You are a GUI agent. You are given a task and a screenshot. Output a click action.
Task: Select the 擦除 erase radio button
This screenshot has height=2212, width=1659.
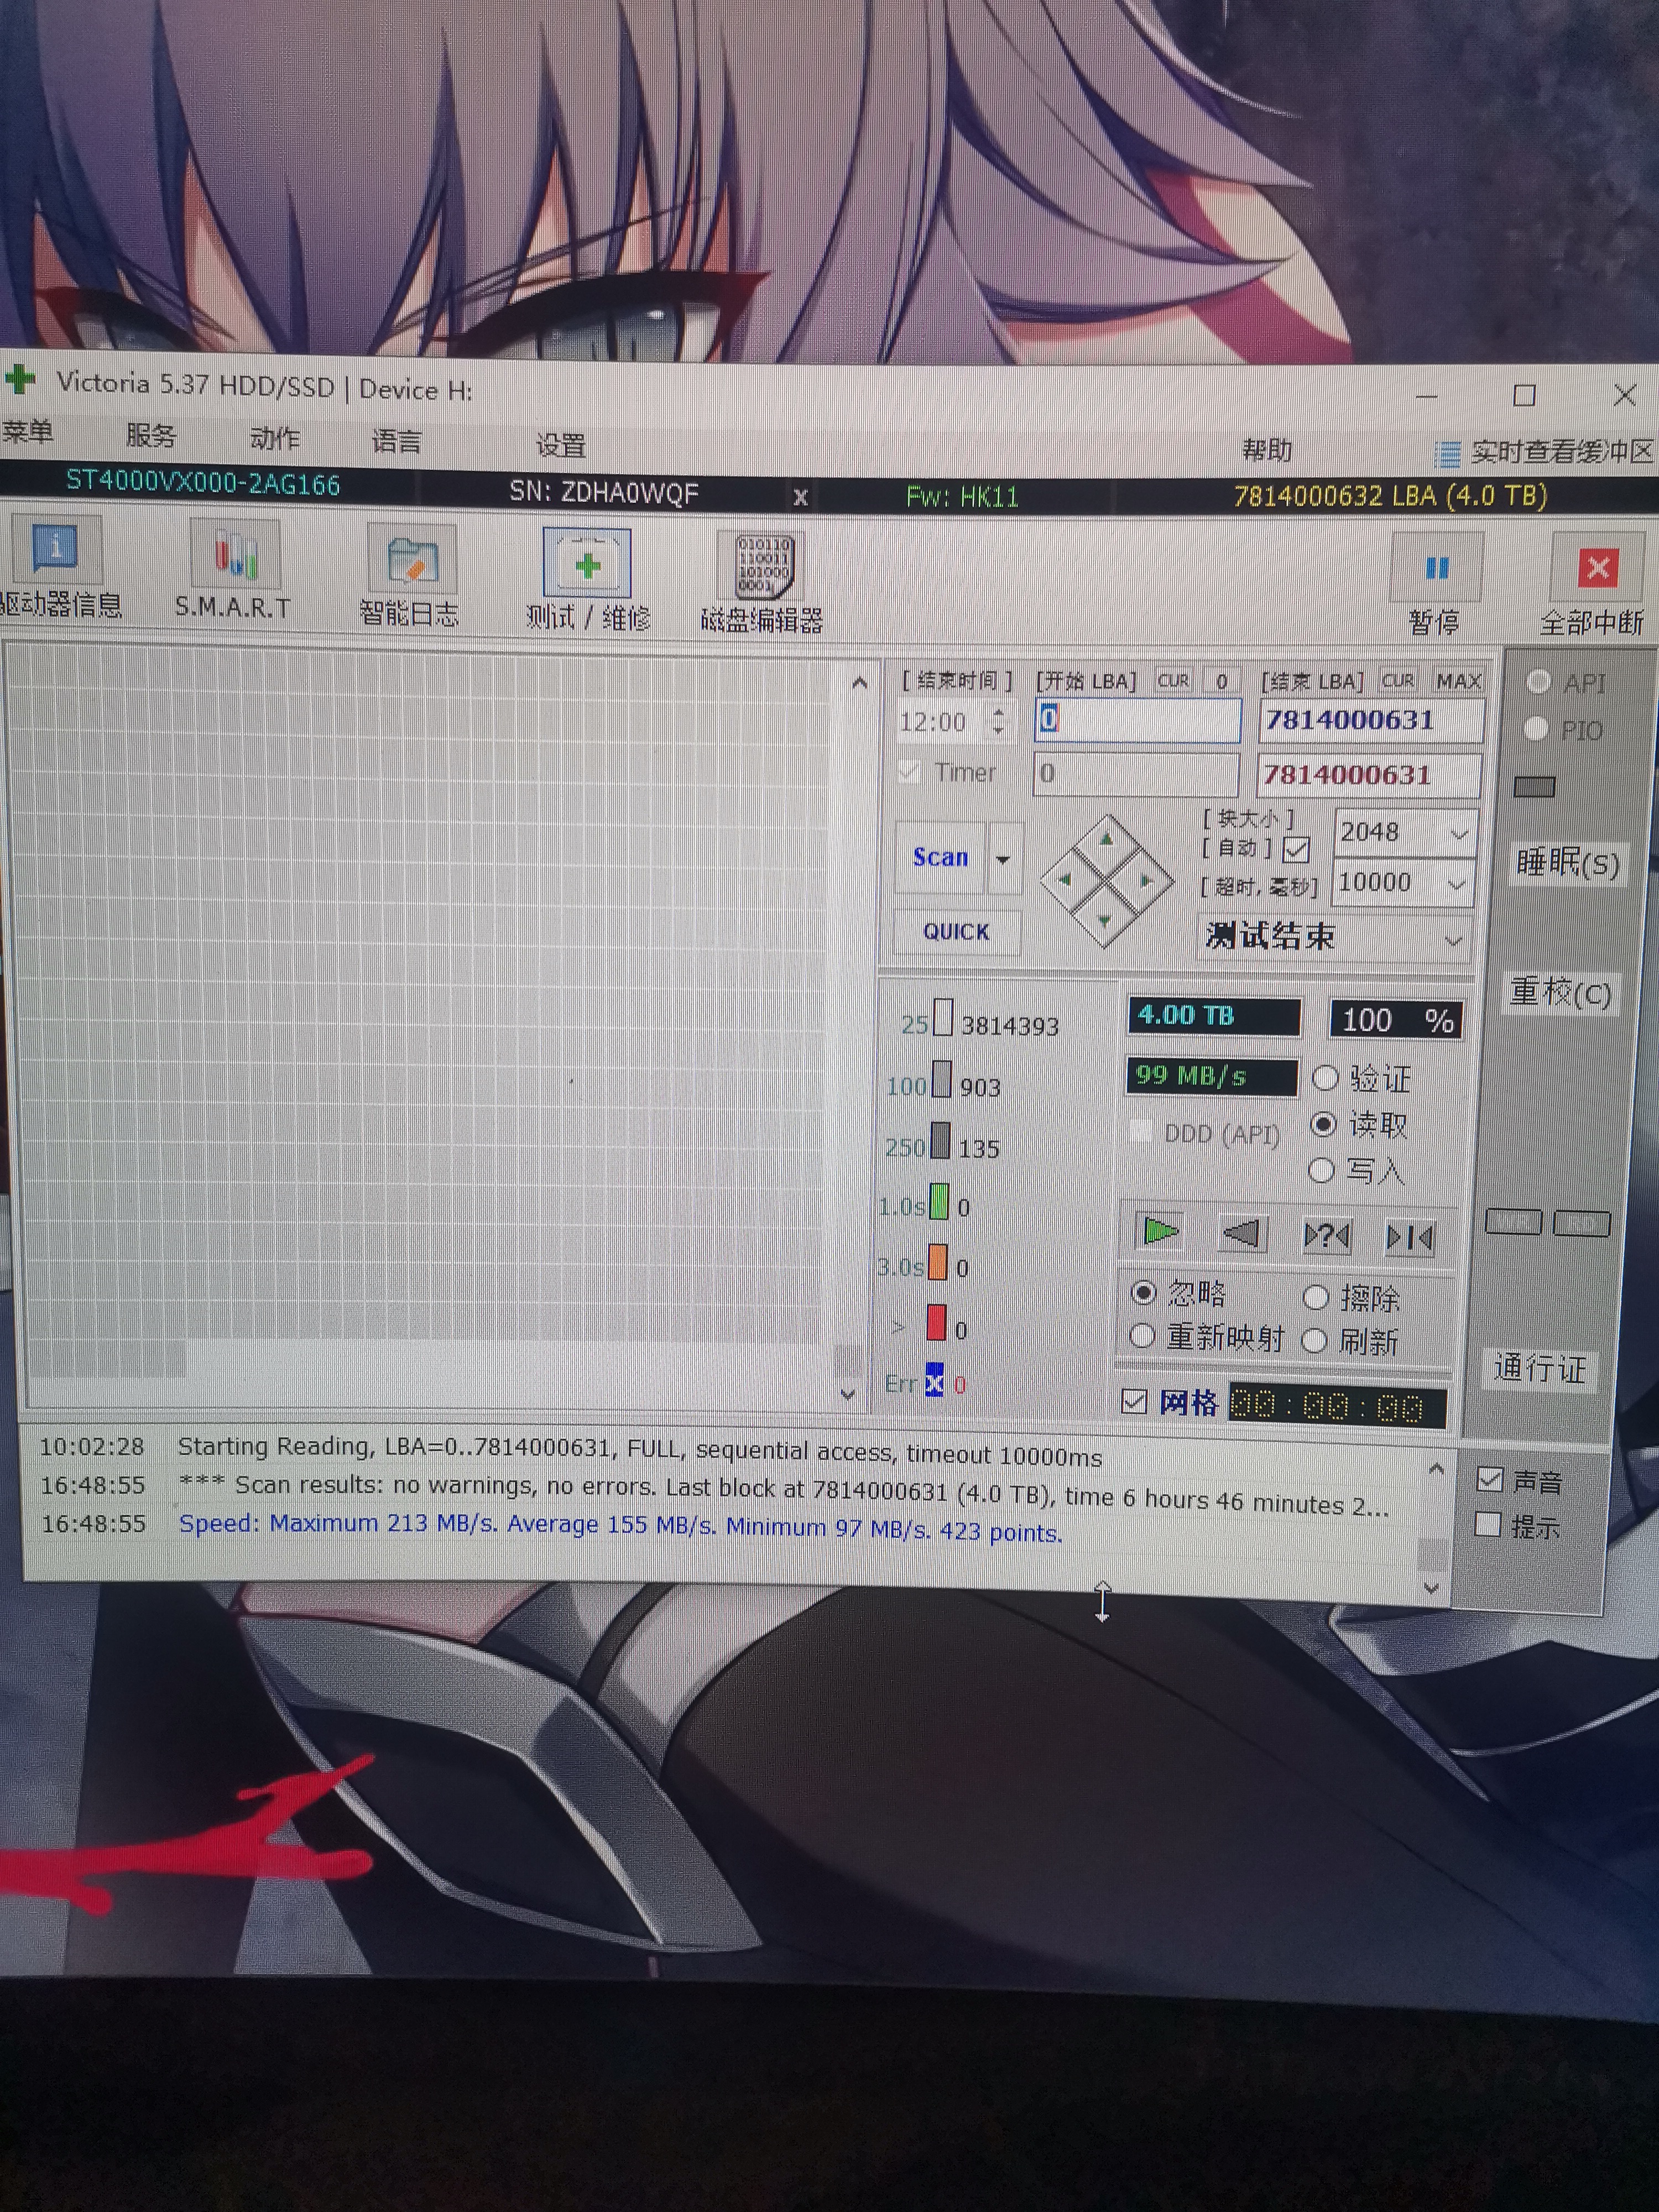(1316, 1297)
